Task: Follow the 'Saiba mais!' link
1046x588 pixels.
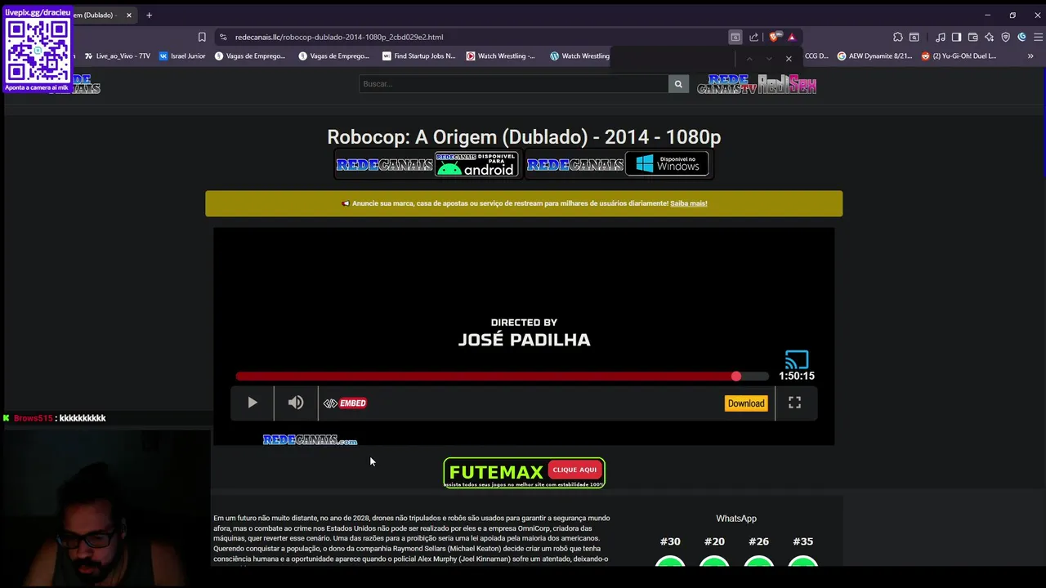Action: (x=689, y=203)
